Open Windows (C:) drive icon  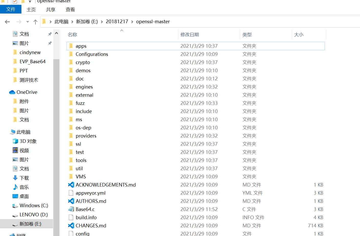point(15,206)
